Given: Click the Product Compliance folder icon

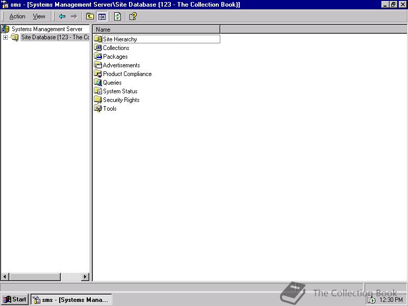Looking at the screenshot, I should (98, 73).
